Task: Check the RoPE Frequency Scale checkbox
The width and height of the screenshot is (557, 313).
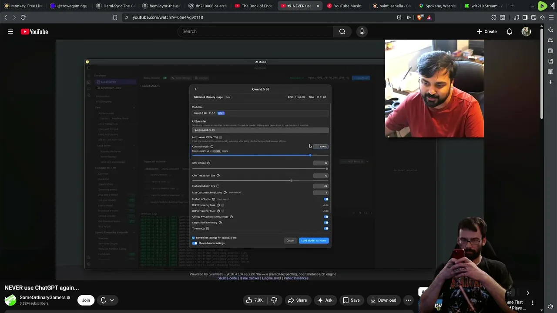Action: click(x=223, y=211)
